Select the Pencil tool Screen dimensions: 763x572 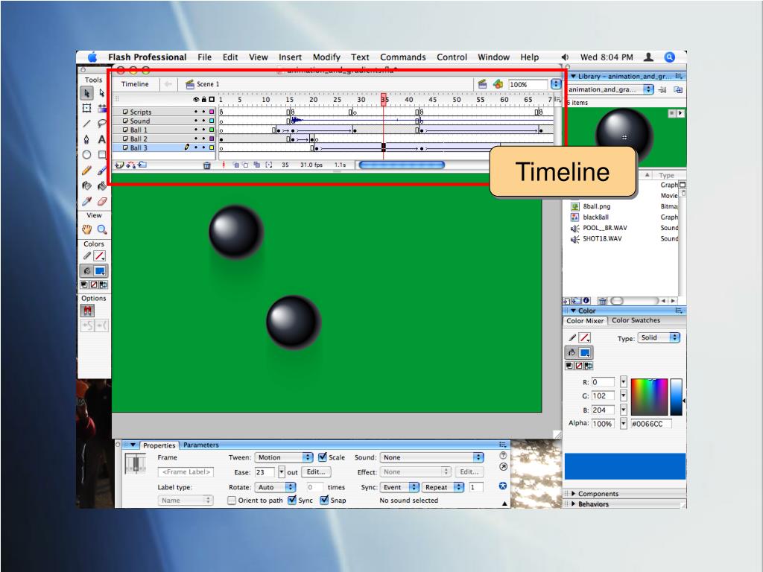pyautogui.click(x=87, y=171)
